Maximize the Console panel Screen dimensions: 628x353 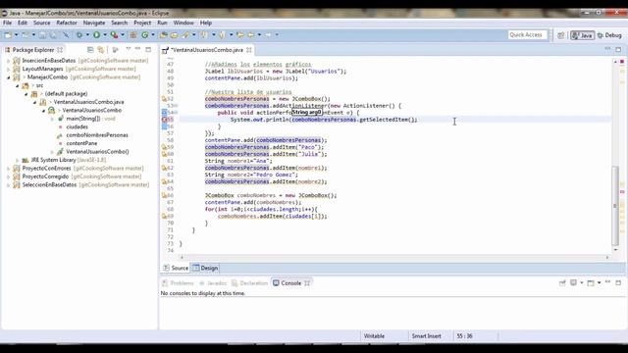coord(618,282)
